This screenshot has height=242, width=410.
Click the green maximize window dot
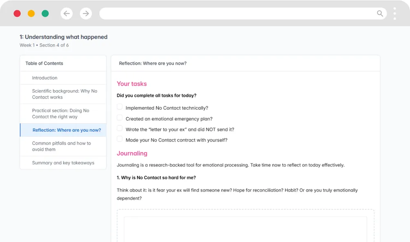(45, 14)
